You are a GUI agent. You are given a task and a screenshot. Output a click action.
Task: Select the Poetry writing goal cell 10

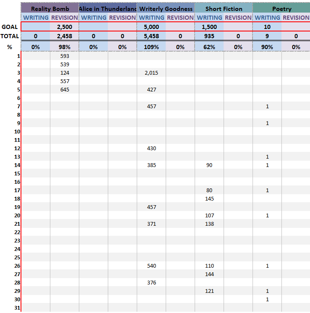pos(267,27)
